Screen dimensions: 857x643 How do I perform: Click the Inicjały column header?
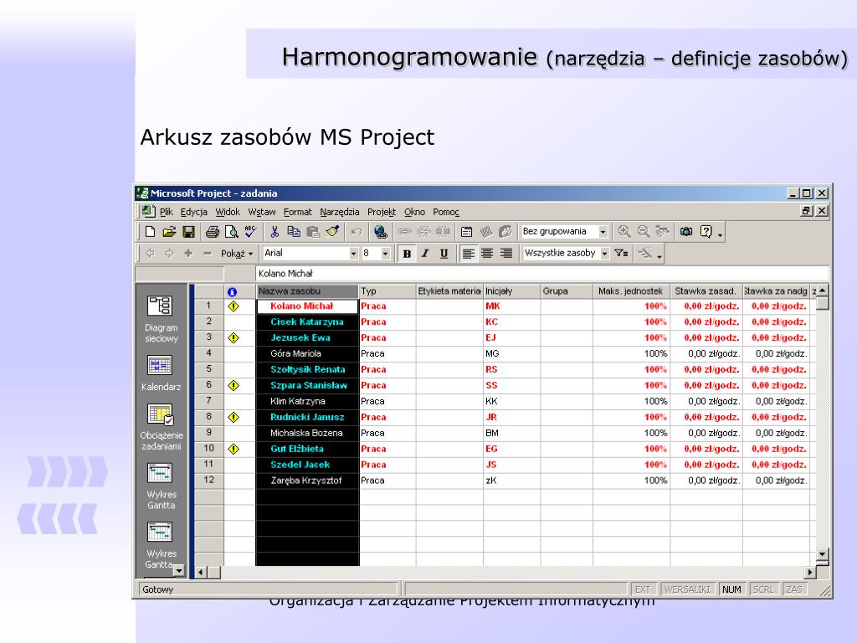[x=511, y=291]
